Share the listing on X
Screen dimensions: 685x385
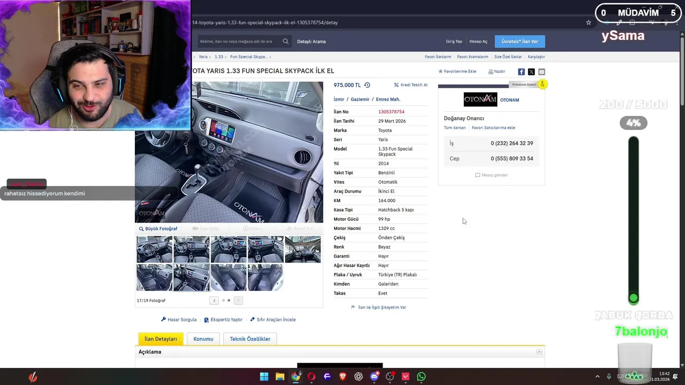[x=531, y=72]
